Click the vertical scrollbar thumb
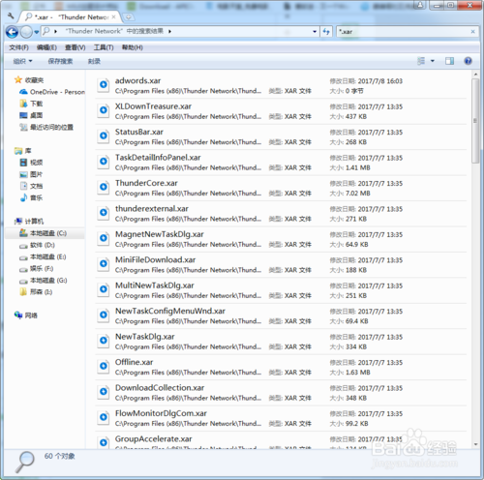Image resolution: width=484 pixels, height=480 pixels. click(x=475, y=121)
